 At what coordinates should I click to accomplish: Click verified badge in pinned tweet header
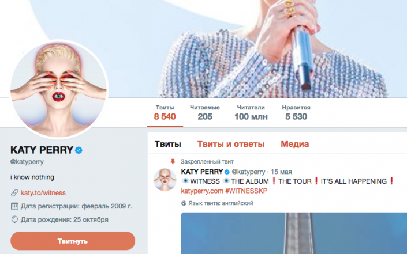pyautogui.click(x=227, y=172)
